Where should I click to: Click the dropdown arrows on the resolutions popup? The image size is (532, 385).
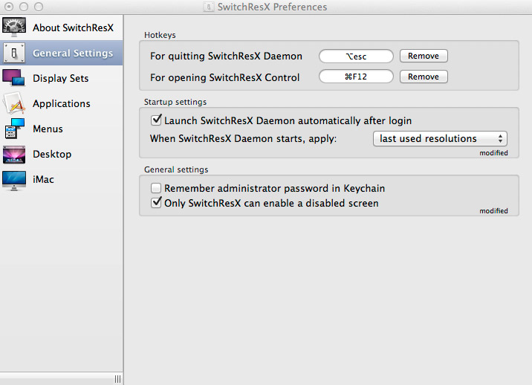[x=500, y=138]
